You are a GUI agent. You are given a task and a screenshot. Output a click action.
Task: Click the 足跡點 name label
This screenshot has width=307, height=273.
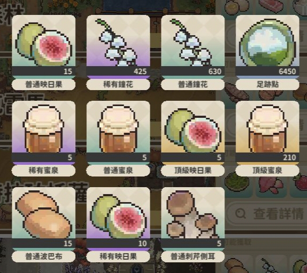(x=268, y=84)
